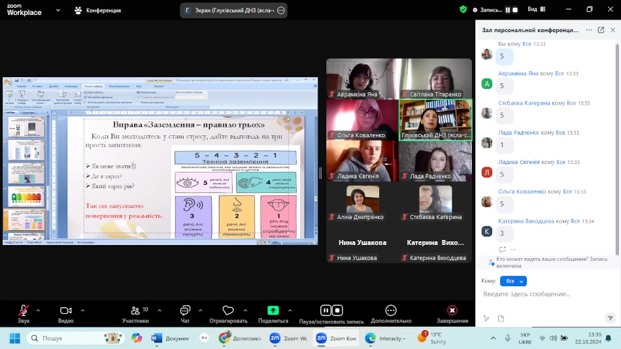
Task: Select Нина Ушакова participant tile
Action: pyautogui.click(x=362, y=242)
